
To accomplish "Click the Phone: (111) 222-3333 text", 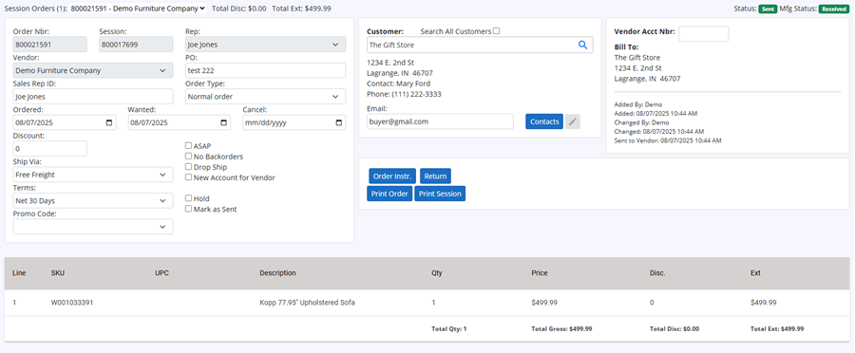I will pyautogui.click(x=404, y=94).
